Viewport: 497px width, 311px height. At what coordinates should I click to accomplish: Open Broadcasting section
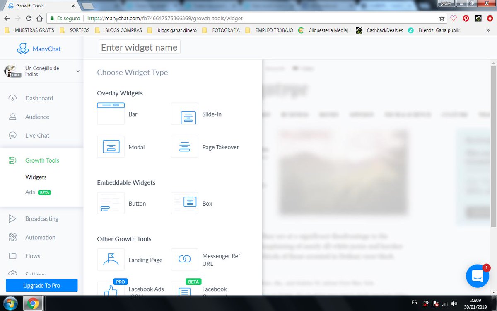click(41, 219)
